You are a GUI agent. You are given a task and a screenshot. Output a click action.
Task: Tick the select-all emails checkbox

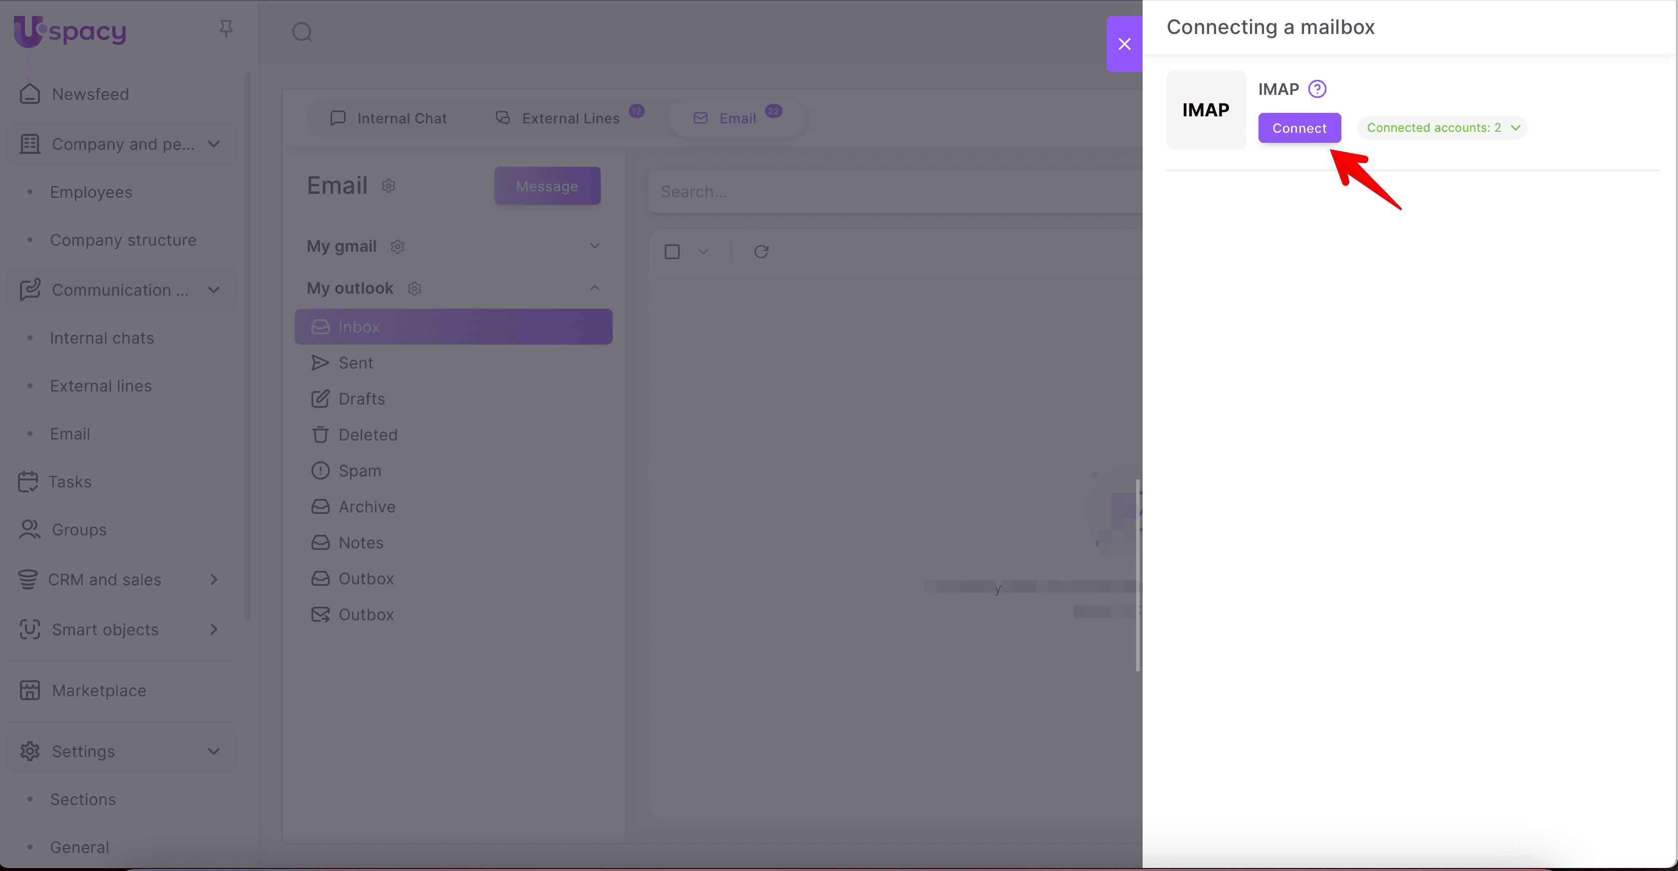click(672, 252)
